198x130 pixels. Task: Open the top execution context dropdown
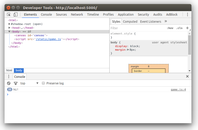pyautogui.click(x=29, y=83)
